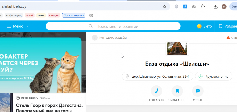Follow the 103.by link in banner
Viewport: 237px width, 112px height.
29,78
